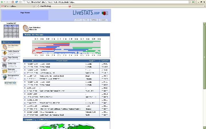Open the tab list dropdown at tab bar end
The width and height of the screenshot is (206, 129).
pyautogui.click(x=205, y=6)
